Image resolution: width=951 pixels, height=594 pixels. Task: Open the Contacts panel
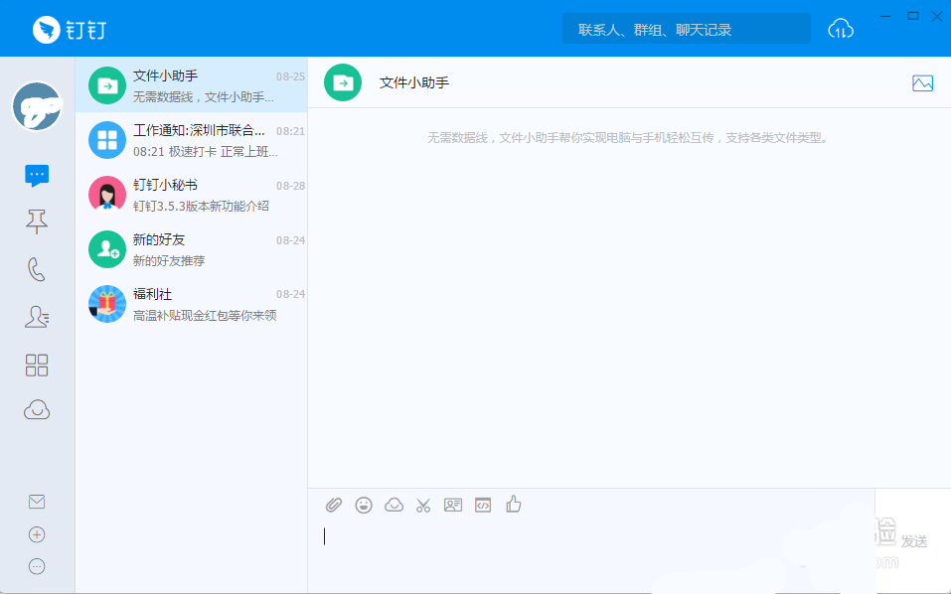[x=37, y=315]
